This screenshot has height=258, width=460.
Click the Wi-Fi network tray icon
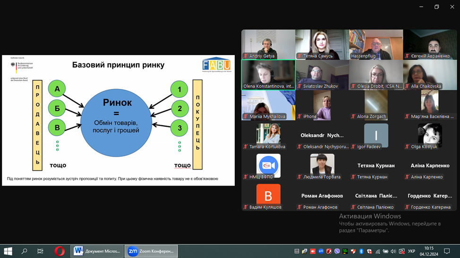pos(377,251)
